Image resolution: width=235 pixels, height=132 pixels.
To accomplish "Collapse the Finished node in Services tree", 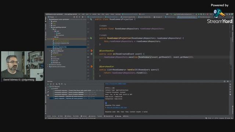I will coord(50,88).
